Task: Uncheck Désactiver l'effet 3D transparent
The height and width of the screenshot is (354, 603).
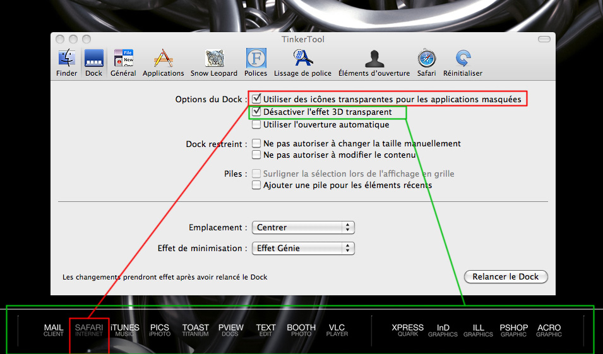Action: pos(256,112)
